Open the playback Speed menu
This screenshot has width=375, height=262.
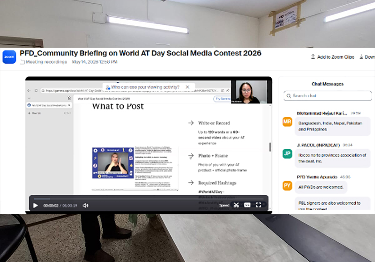(224, 205)
